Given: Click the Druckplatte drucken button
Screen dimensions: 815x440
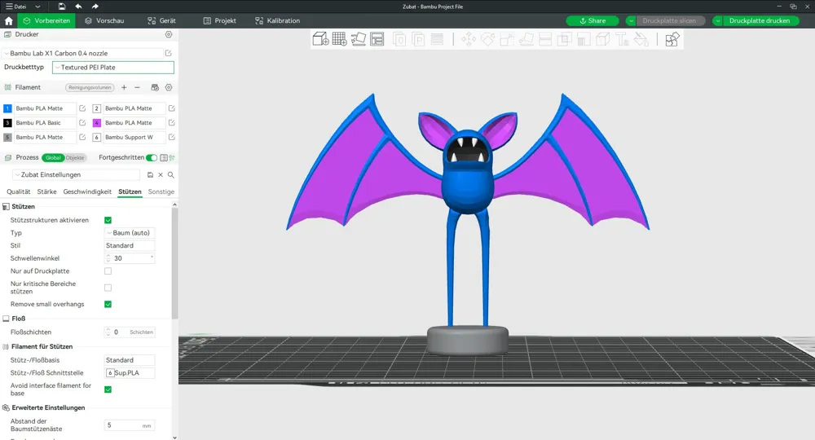Looking at the screenshot, I should click(760, 21).
